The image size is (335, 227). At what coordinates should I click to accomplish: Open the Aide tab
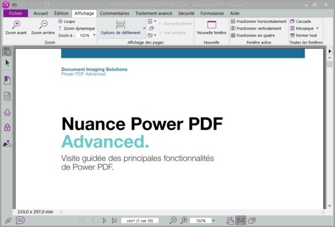235,13
